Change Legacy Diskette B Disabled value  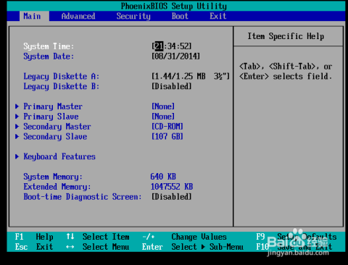click(x=172, y=86)
